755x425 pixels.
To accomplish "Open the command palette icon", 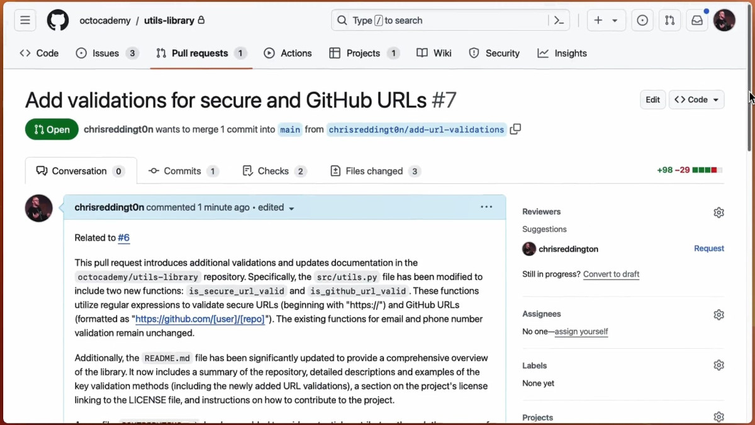I will (x=559, y=20).
